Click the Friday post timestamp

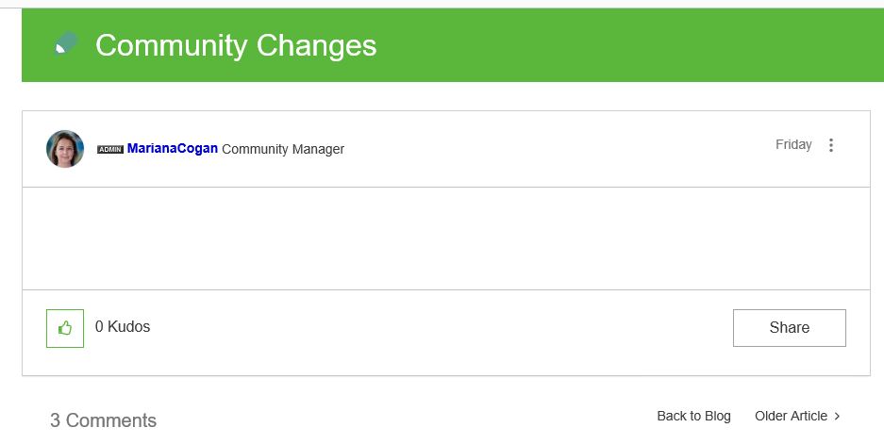click(793, 145)
